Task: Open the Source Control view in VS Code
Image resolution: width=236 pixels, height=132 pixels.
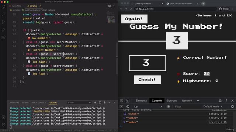Action: click(x=3, y=22)
